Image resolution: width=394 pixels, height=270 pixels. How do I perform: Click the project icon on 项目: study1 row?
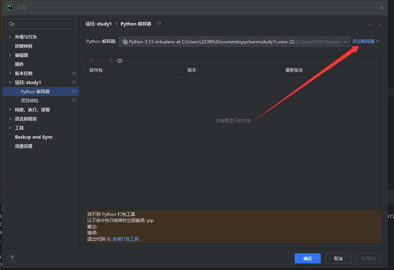(74, 82)
